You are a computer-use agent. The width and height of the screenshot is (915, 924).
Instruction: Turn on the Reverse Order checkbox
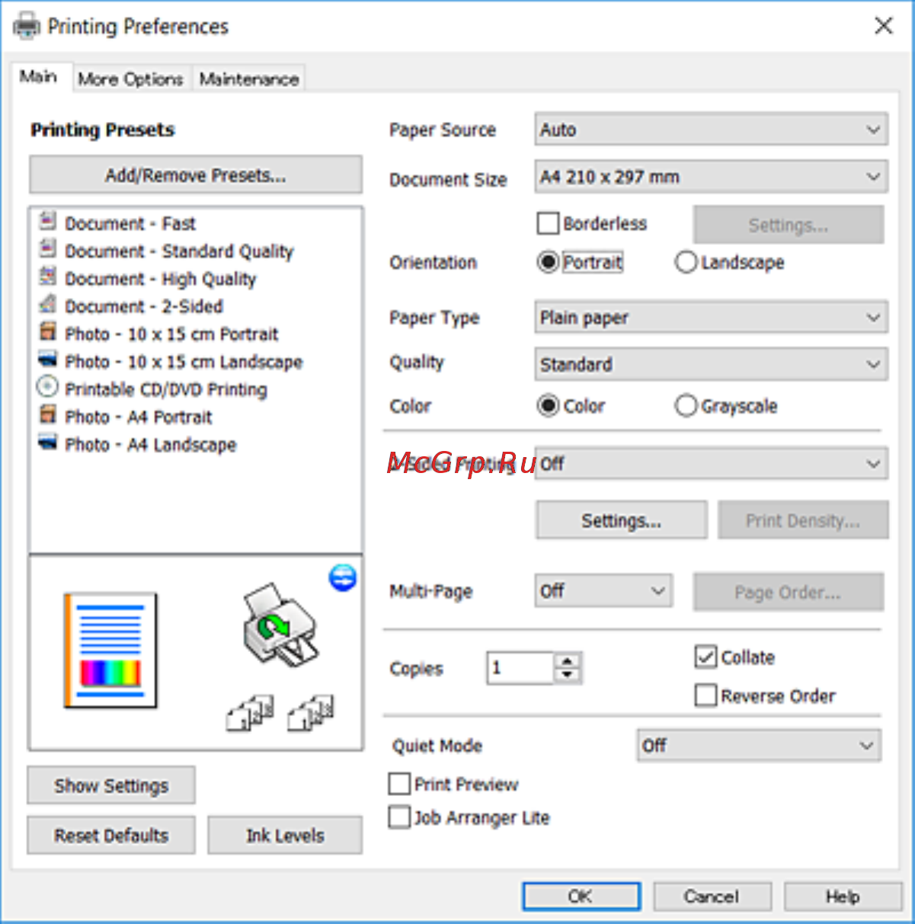click(705, 695)
